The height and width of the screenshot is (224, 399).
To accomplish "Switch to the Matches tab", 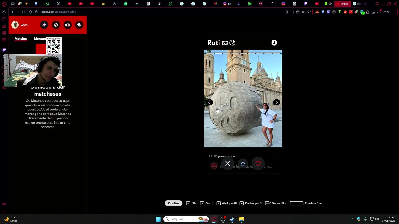I will pyautogui.click(x=21, y=39).
